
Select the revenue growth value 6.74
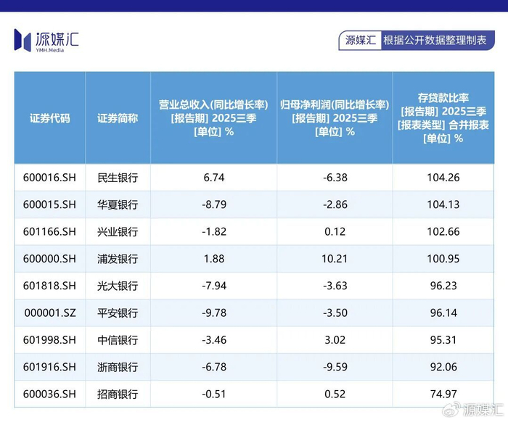pyautogui.click(x=214, y=178)
